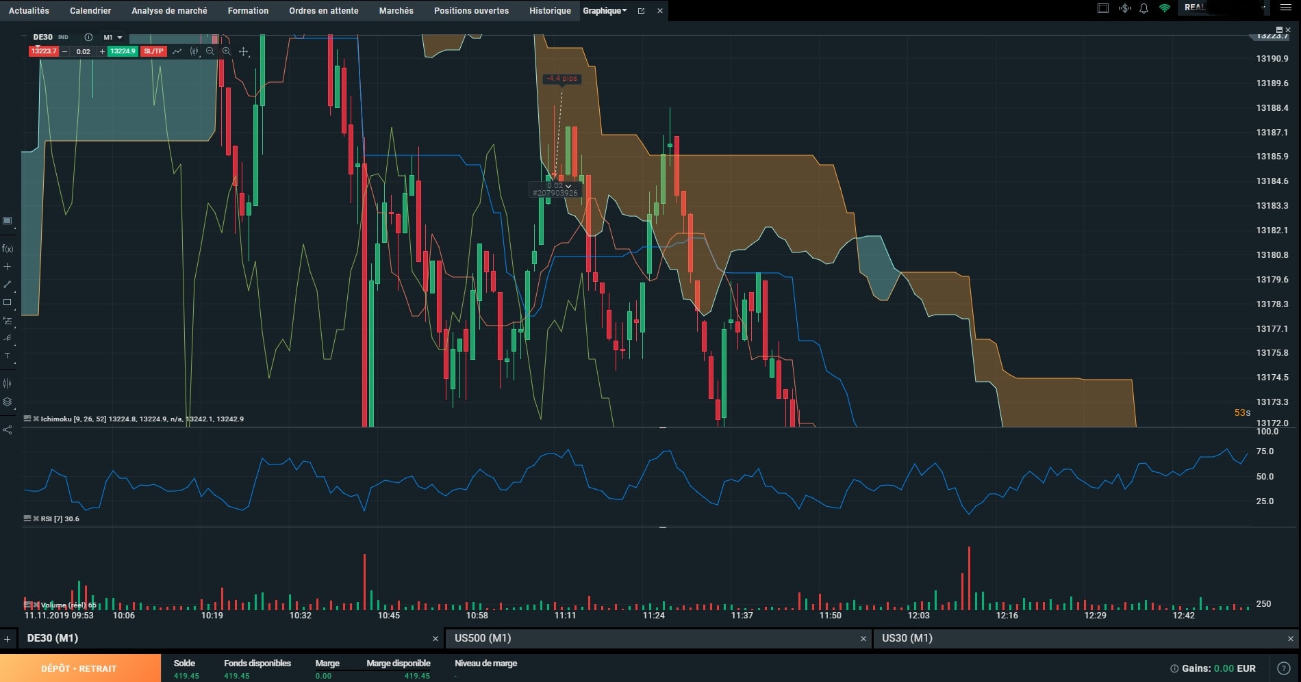Click the green buy price 13224.9
This screenshot has height=682, width=1301.
pos(123,51)
